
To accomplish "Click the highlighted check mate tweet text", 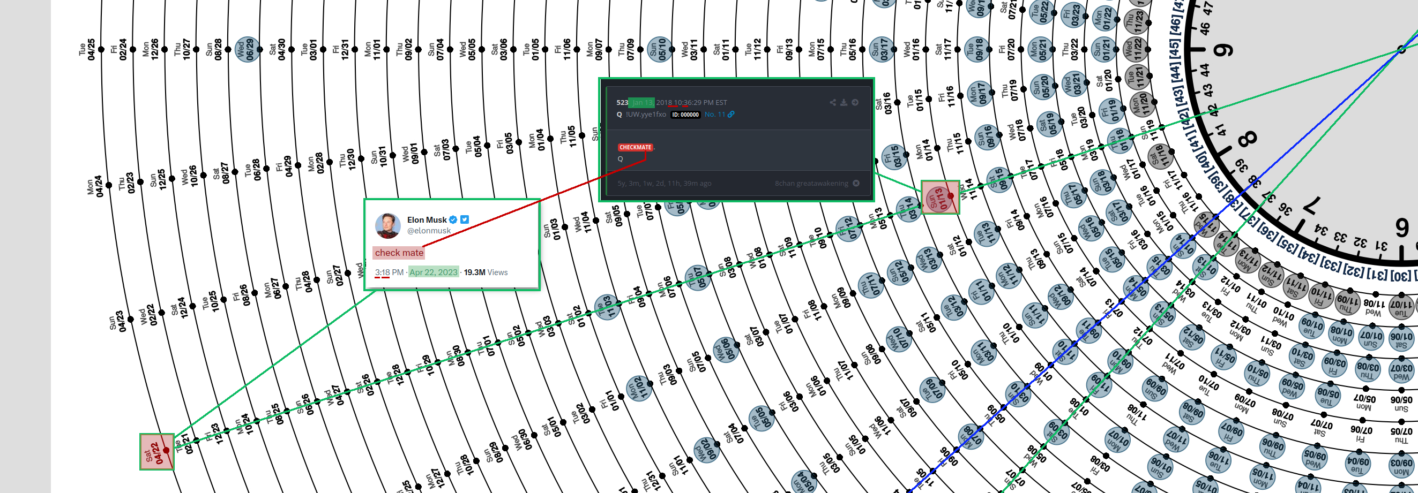I will pos(399,253).
